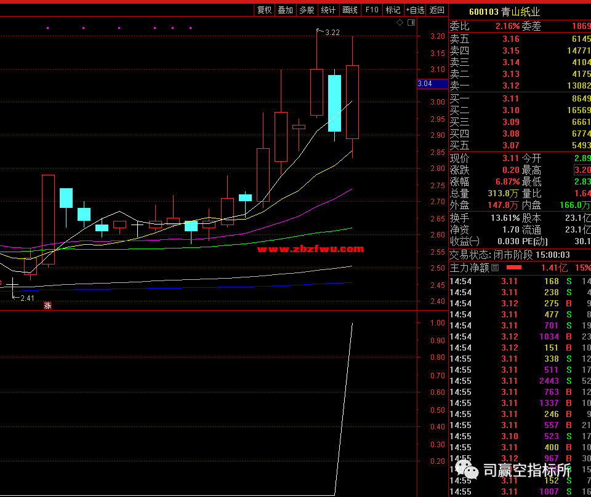Select the 卖四 price 3.15
This screenshot has height=497, width=591.
point(511,50)
